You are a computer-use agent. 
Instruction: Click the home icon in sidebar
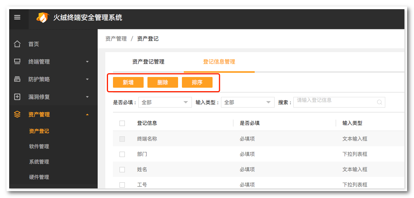point(17,44)
